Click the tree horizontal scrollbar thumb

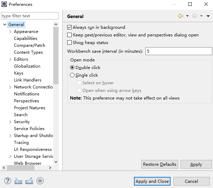pos(21,168)
